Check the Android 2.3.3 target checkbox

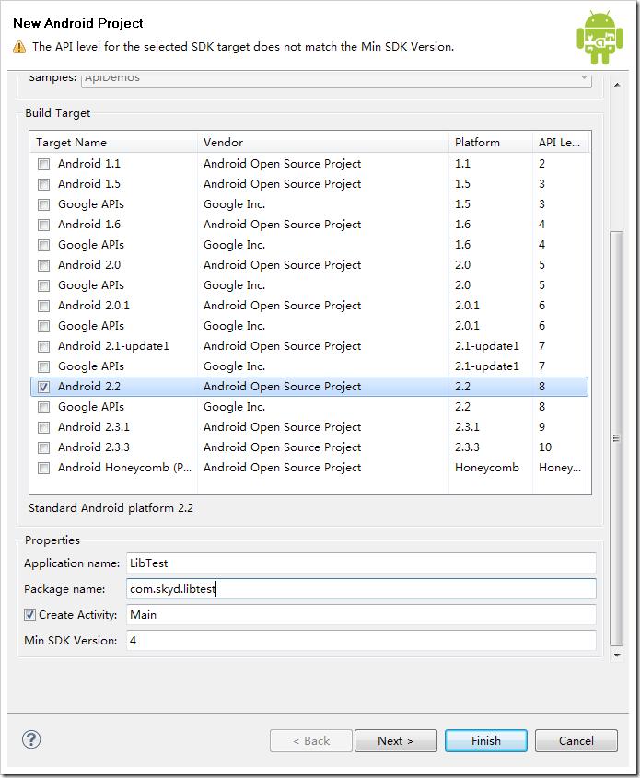43,448
